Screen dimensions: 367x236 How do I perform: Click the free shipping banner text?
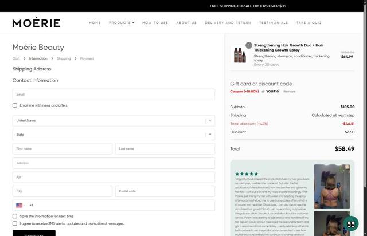tap(248, 6)
